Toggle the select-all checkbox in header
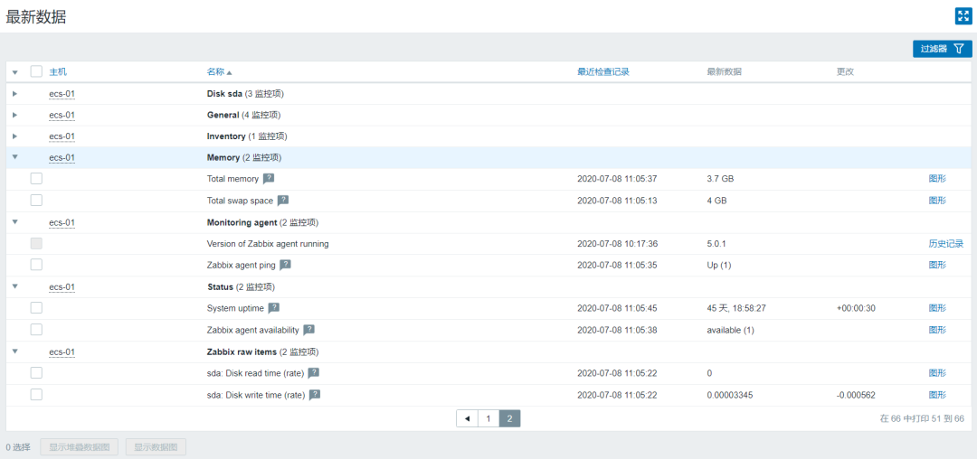 click(x=36, y=71)
